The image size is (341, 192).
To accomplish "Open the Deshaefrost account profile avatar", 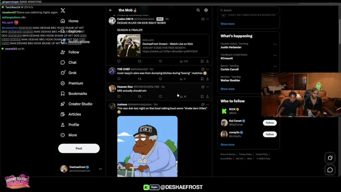I will 64,169.
